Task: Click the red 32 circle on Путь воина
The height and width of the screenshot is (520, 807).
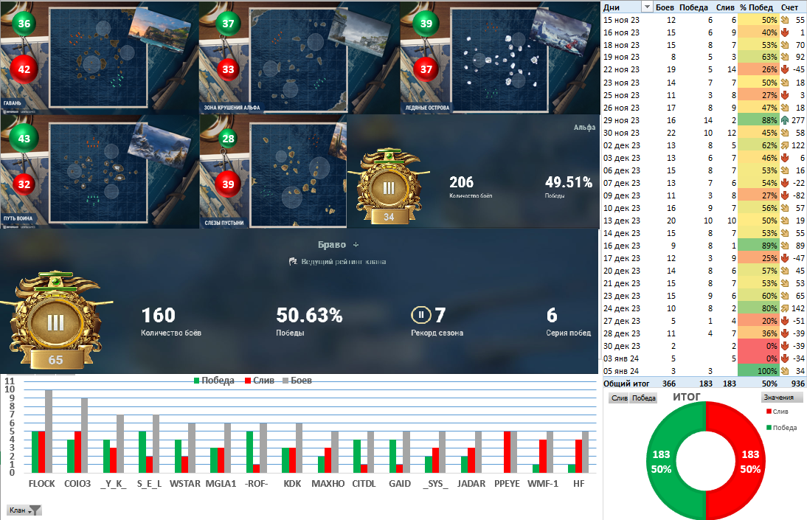Action: tap(24, 184)
